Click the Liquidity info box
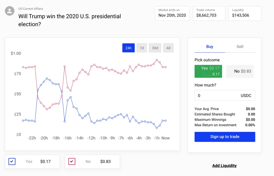Viewport: 274px width, 176px height. click(245, 13)
